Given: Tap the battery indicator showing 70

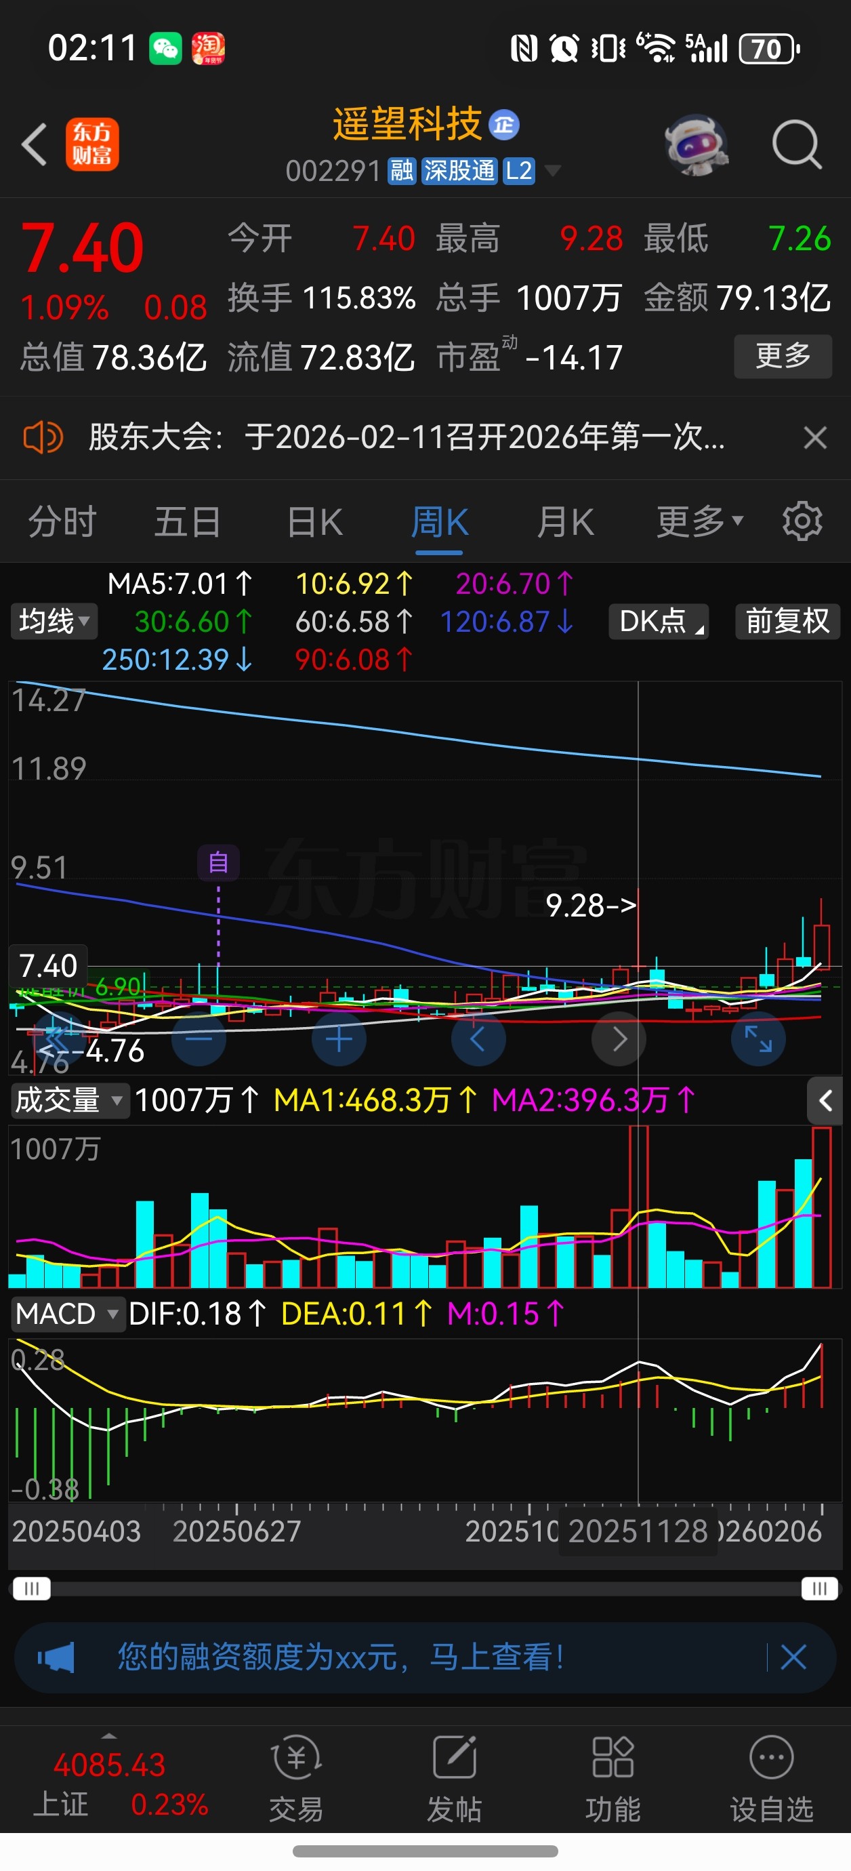Looking at the screenshot, I should coord(769,49).
